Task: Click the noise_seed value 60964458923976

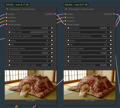Action: tap(39, 32)
